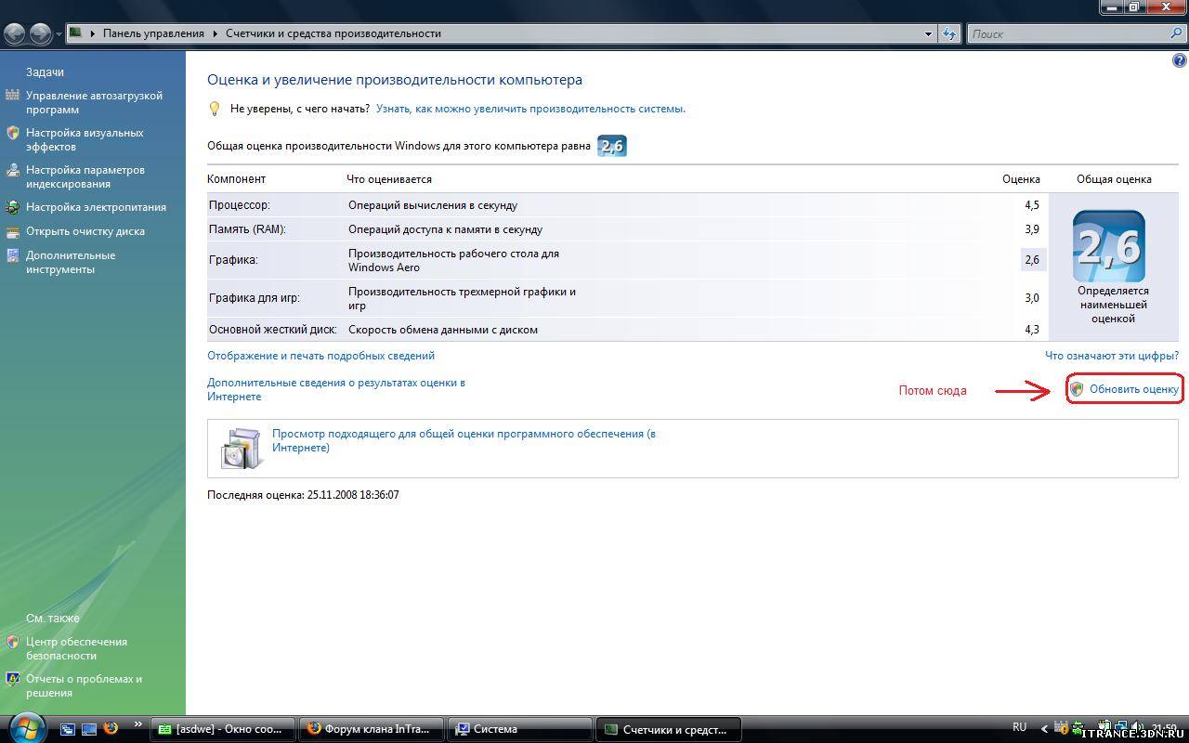This screenshot has width=1189, height=743.
Task: Open Настройка визуальных эффектов
Action: point(84,139)
